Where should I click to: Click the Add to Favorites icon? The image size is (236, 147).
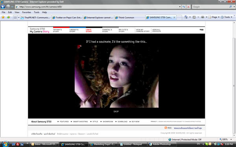(8, 17)
